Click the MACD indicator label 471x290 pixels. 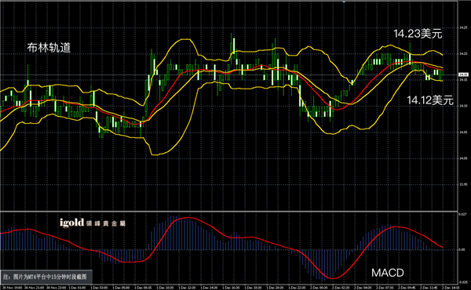388,273
